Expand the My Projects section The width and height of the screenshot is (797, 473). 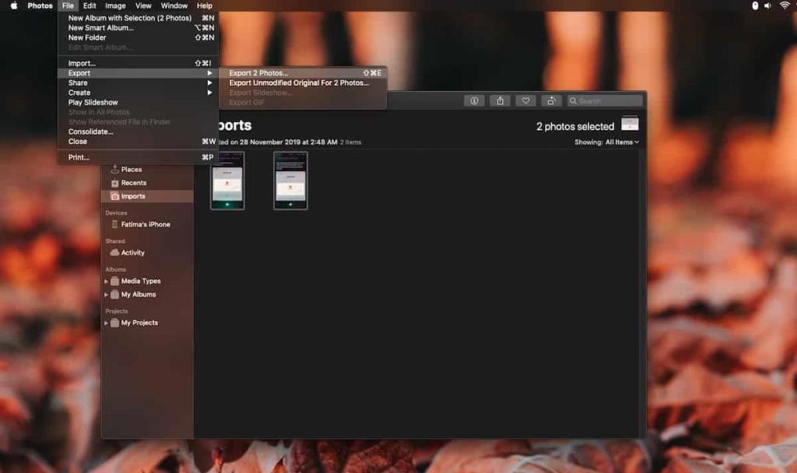pyautogui.click(x=109, y=323)
